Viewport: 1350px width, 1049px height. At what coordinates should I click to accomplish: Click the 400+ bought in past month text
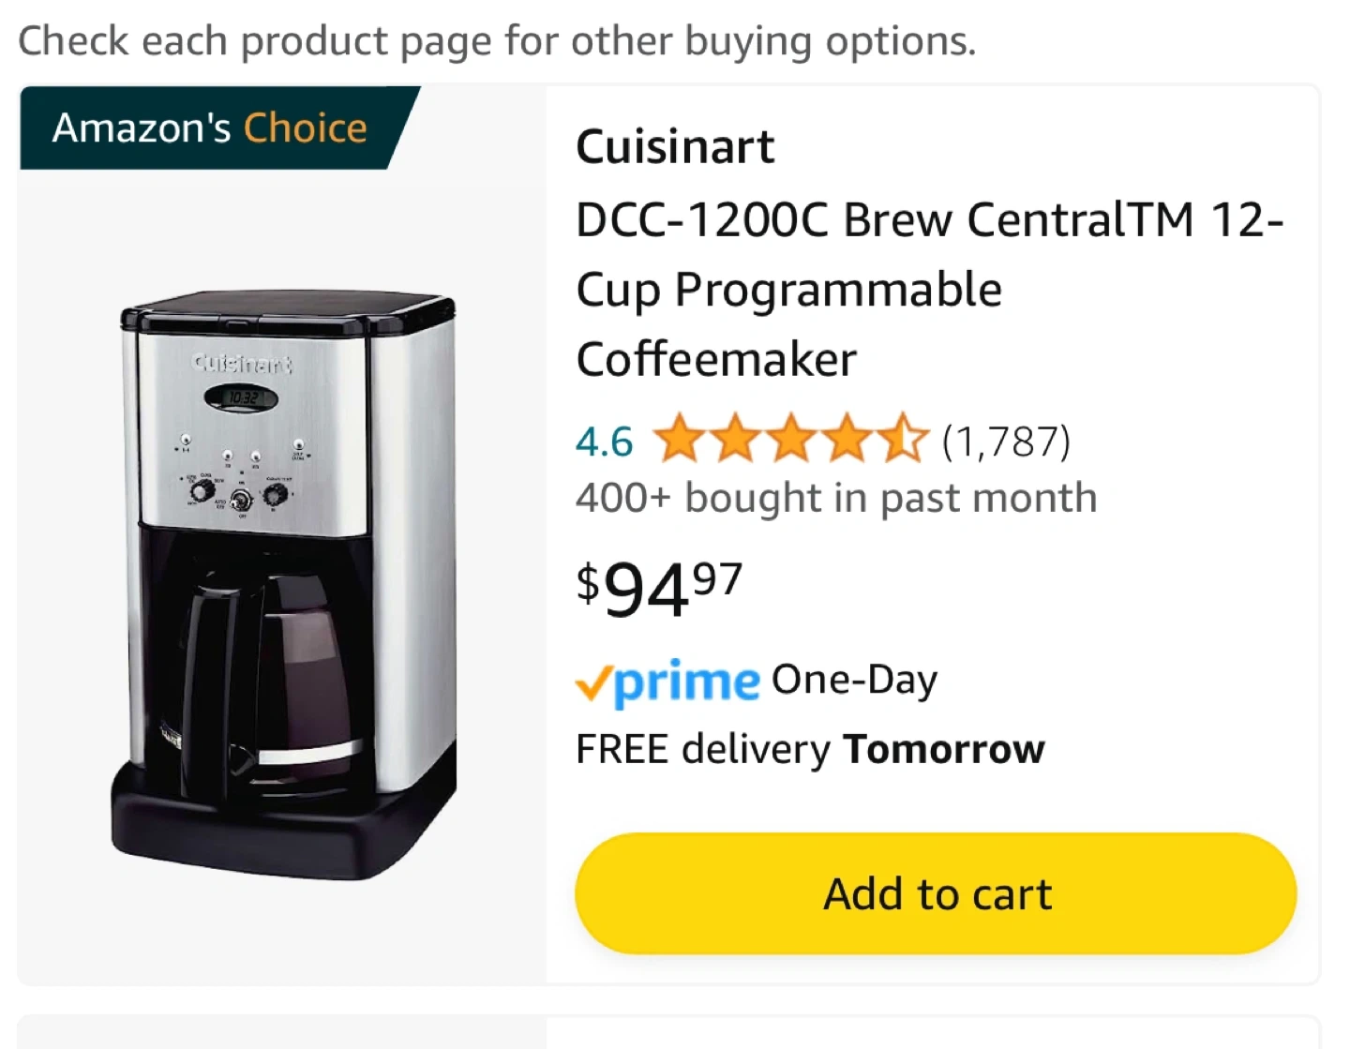pos(836,498)
